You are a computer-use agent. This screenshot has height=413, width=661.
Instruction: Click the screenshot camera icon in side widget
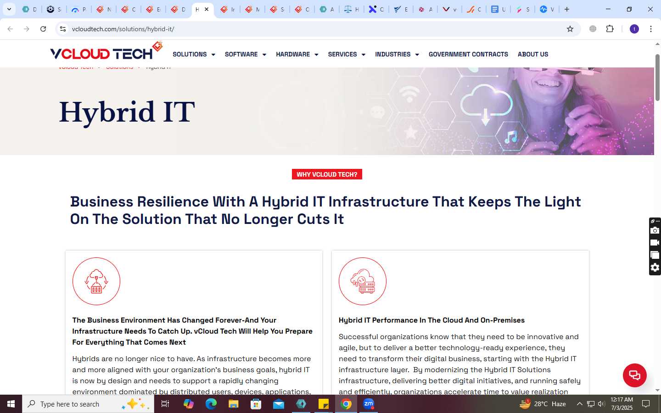click(655, 230)
